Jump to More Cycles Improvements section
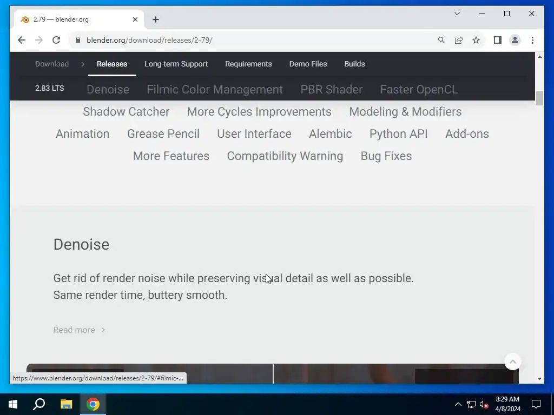 coord(259,111)
